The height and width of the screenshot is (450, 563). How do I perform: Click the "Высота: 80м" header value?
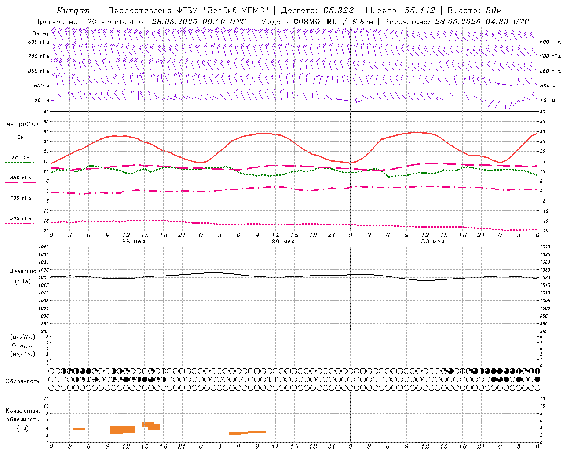475,11
